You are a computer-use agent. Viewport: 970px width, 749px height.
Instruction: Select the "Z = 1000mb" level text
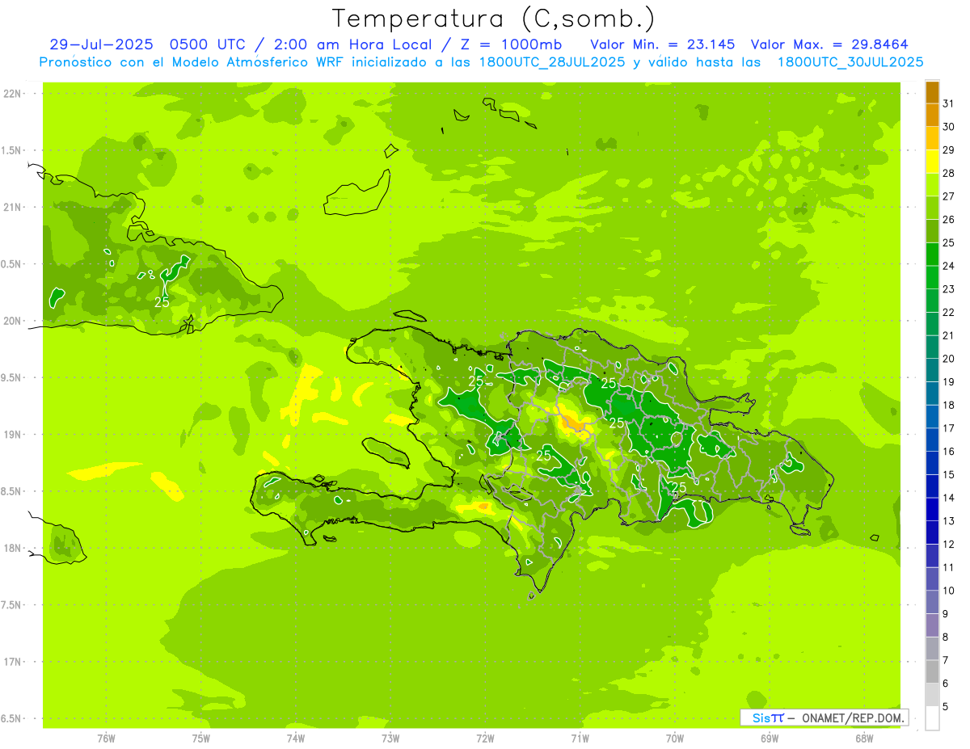point(511,44)
